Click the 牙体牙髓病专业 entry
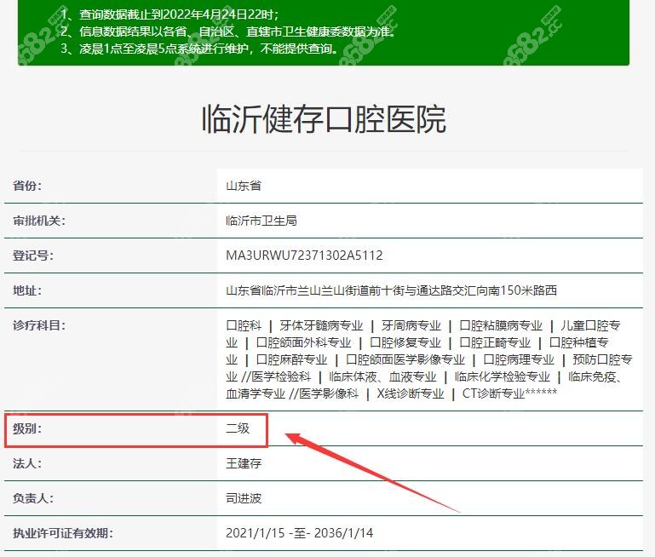This screenshot has width=655, height=557. coord(321,325)
